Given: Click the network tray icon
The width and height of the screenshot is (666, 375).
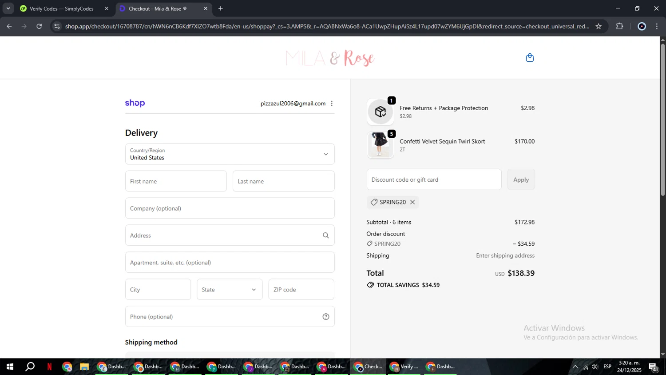Looking at the screenshot, I should coord(586,367).
